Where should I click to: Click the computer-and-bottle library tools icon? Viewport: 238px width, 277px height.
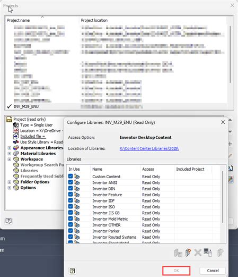208,253
